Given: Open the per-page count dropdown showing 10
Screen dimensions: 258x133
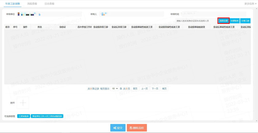Looking at the screenshot, I should [115, 88].
